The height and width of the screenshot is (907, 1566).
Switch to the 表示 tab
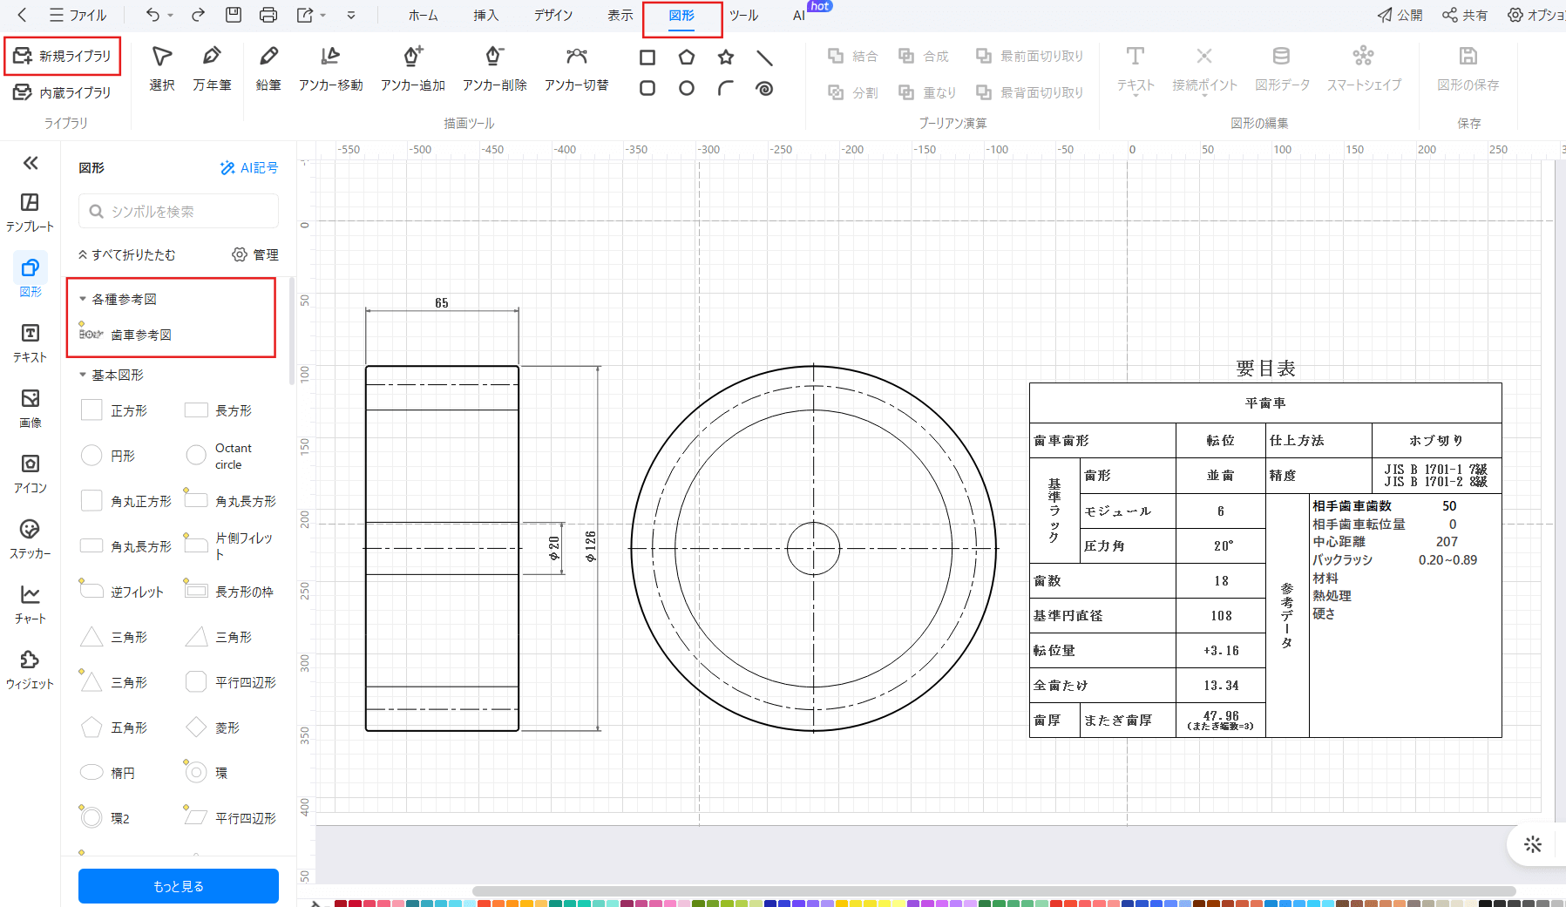coord(620,15)
